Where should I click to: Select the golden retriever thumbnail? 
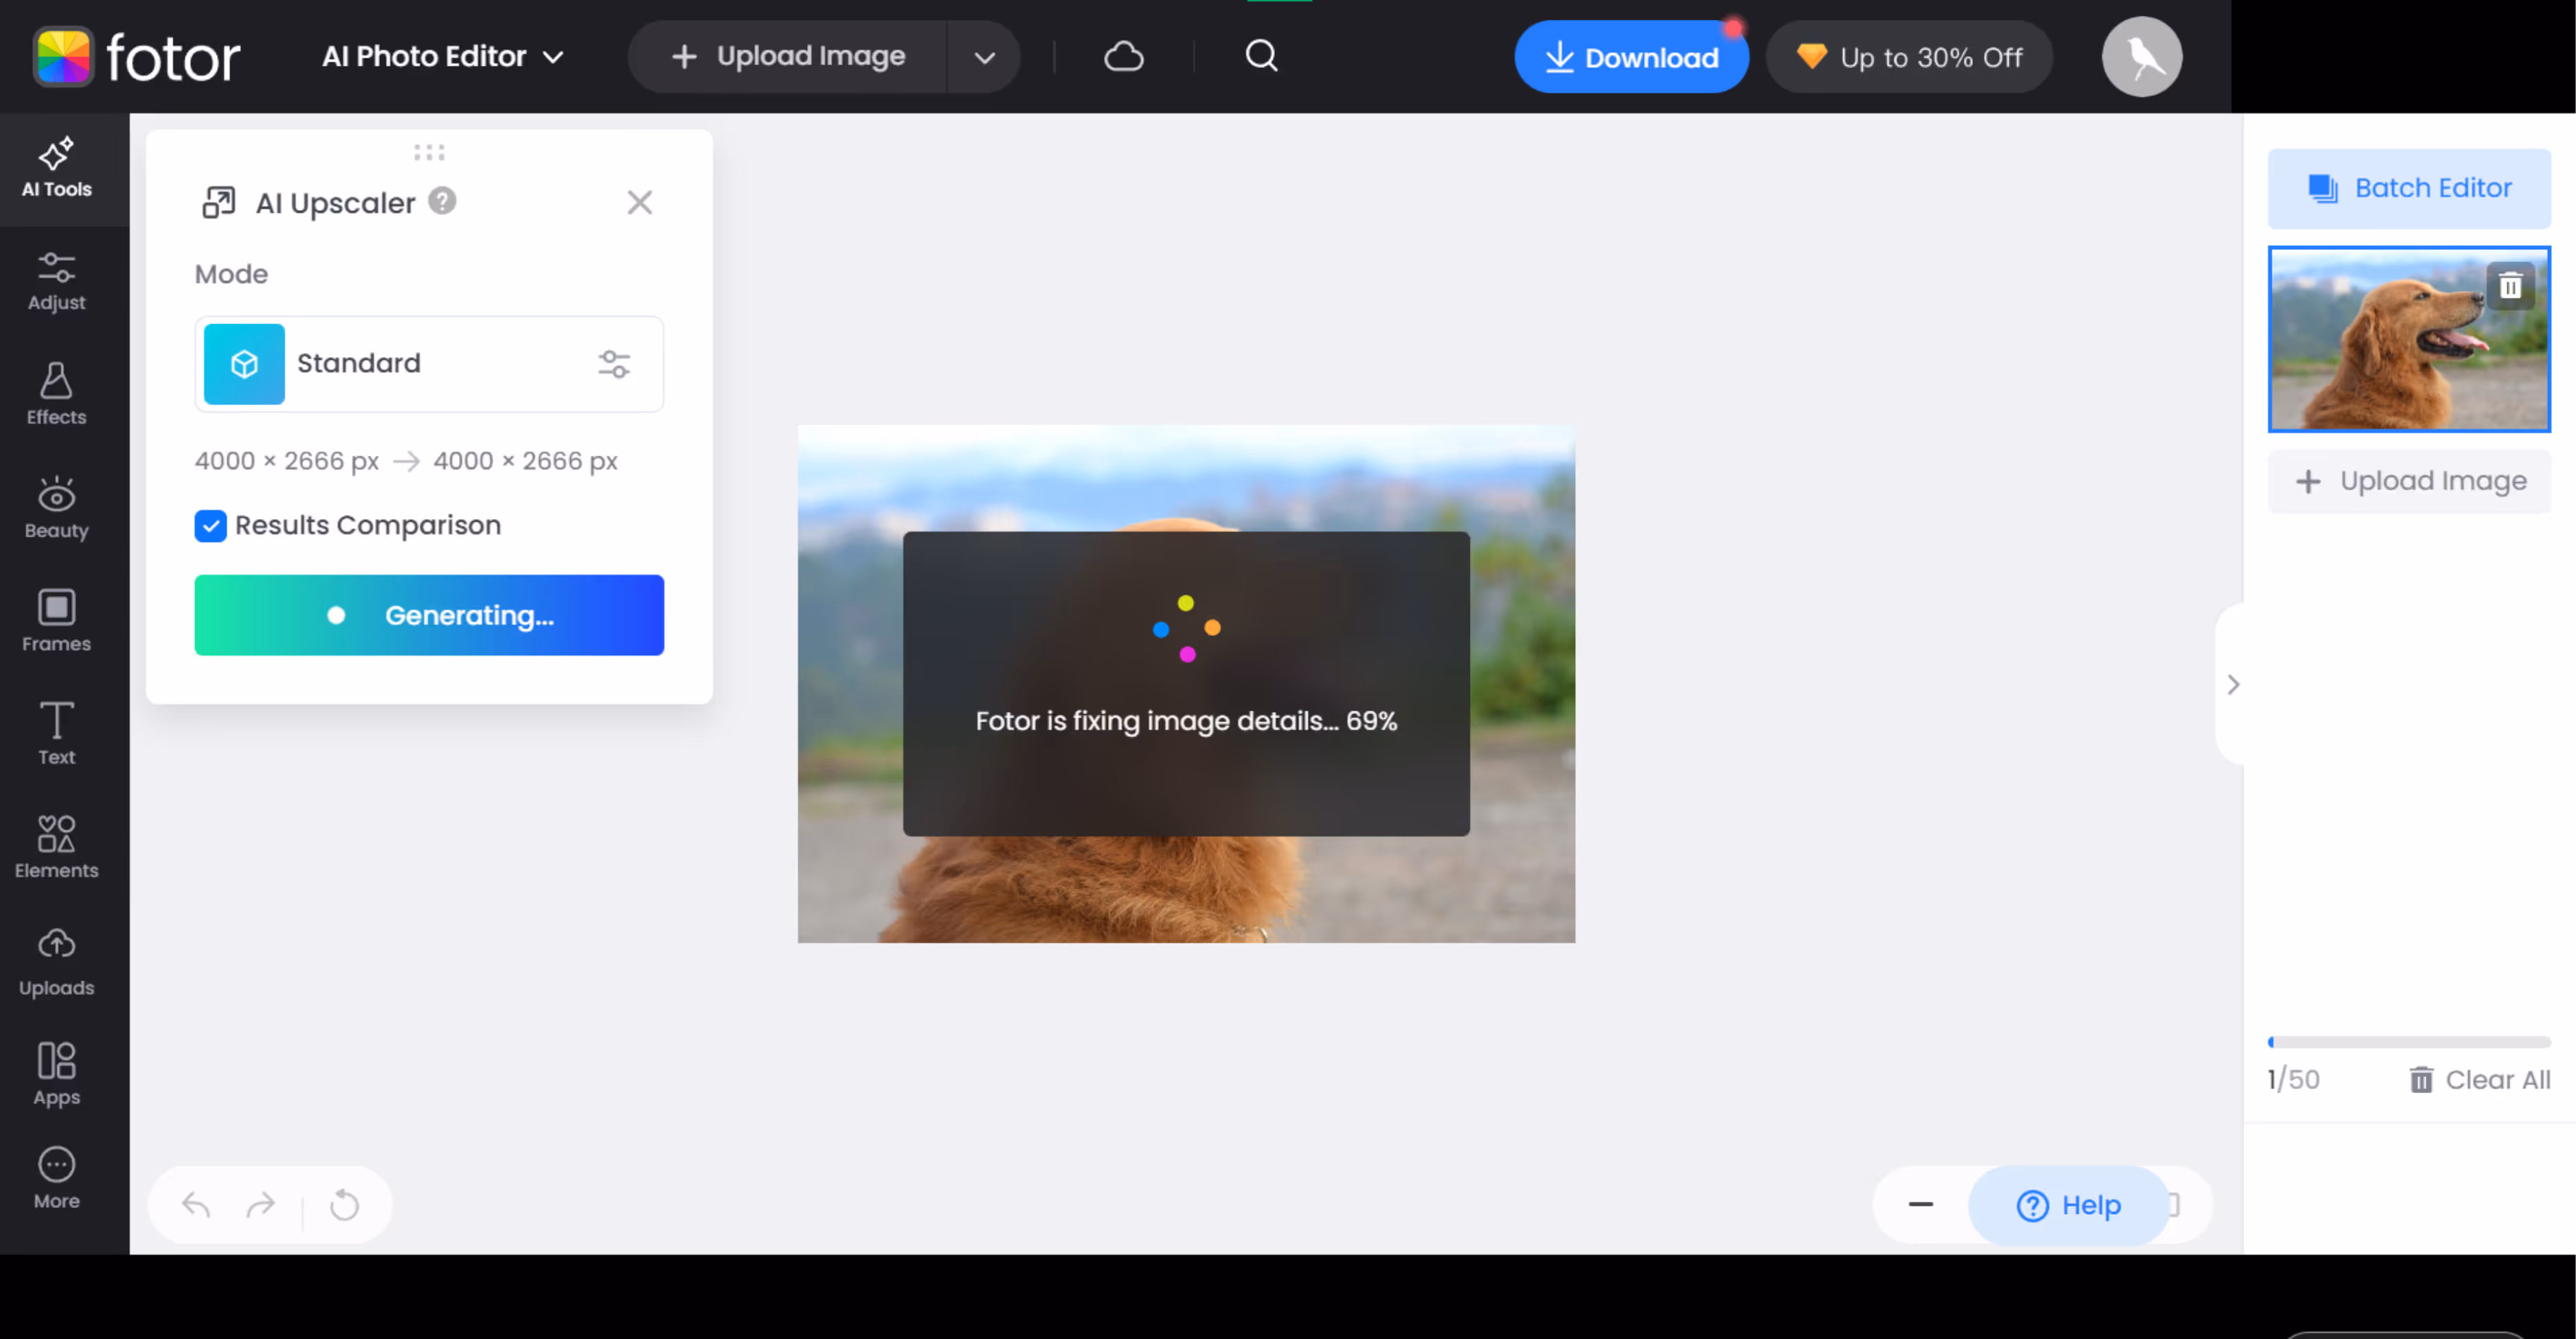coord(2409,340)
